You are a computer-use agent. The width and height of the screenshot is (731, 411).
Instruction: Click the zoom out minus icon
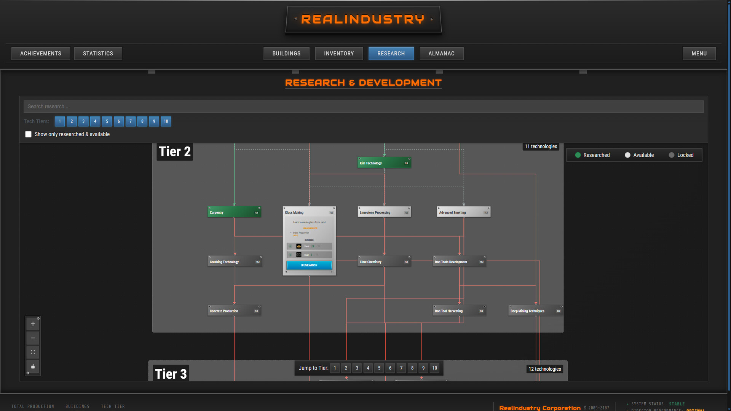click(x=33, y=338)
